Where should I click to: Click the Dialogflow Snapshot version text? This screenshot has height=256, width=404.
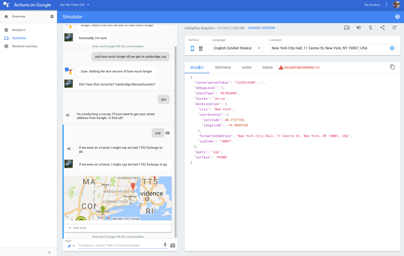click(214, 28)
